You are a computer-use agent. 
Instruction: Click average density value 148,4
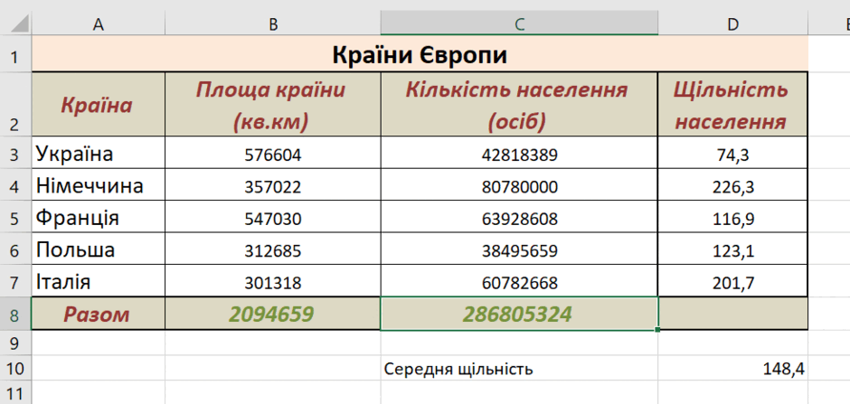click(733, 369)
